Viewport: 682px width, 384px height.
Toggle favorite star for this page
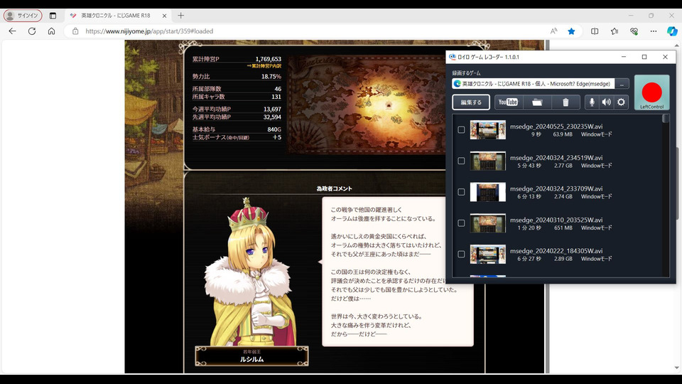click(x=571, y=31)
